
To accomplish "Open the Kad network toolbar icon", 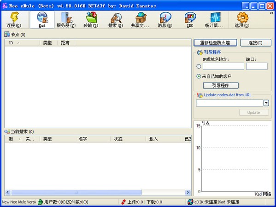I will (x=42, y=17).
